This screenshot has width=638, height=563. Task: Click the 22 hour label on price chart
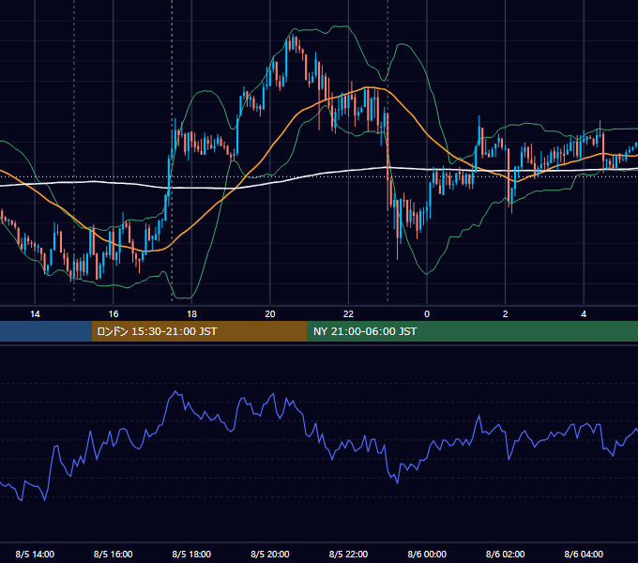tap(348, 314)
